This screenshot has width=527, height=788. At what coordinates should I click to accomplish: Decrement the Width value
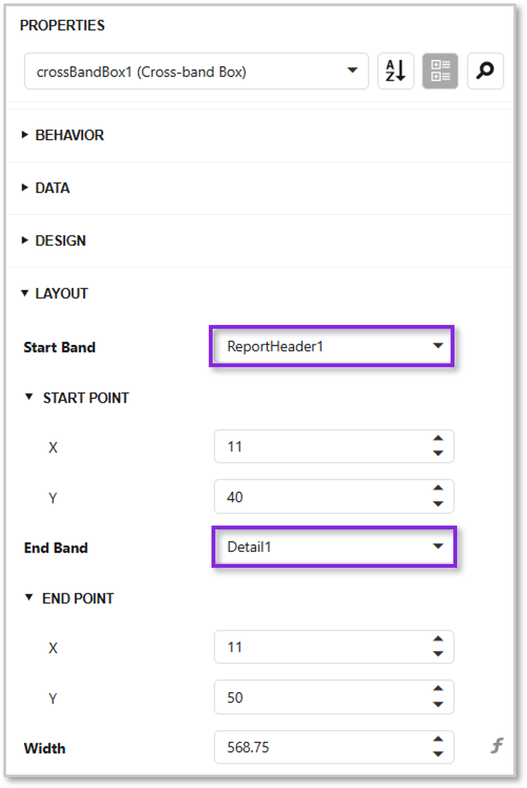coord(438,754)
